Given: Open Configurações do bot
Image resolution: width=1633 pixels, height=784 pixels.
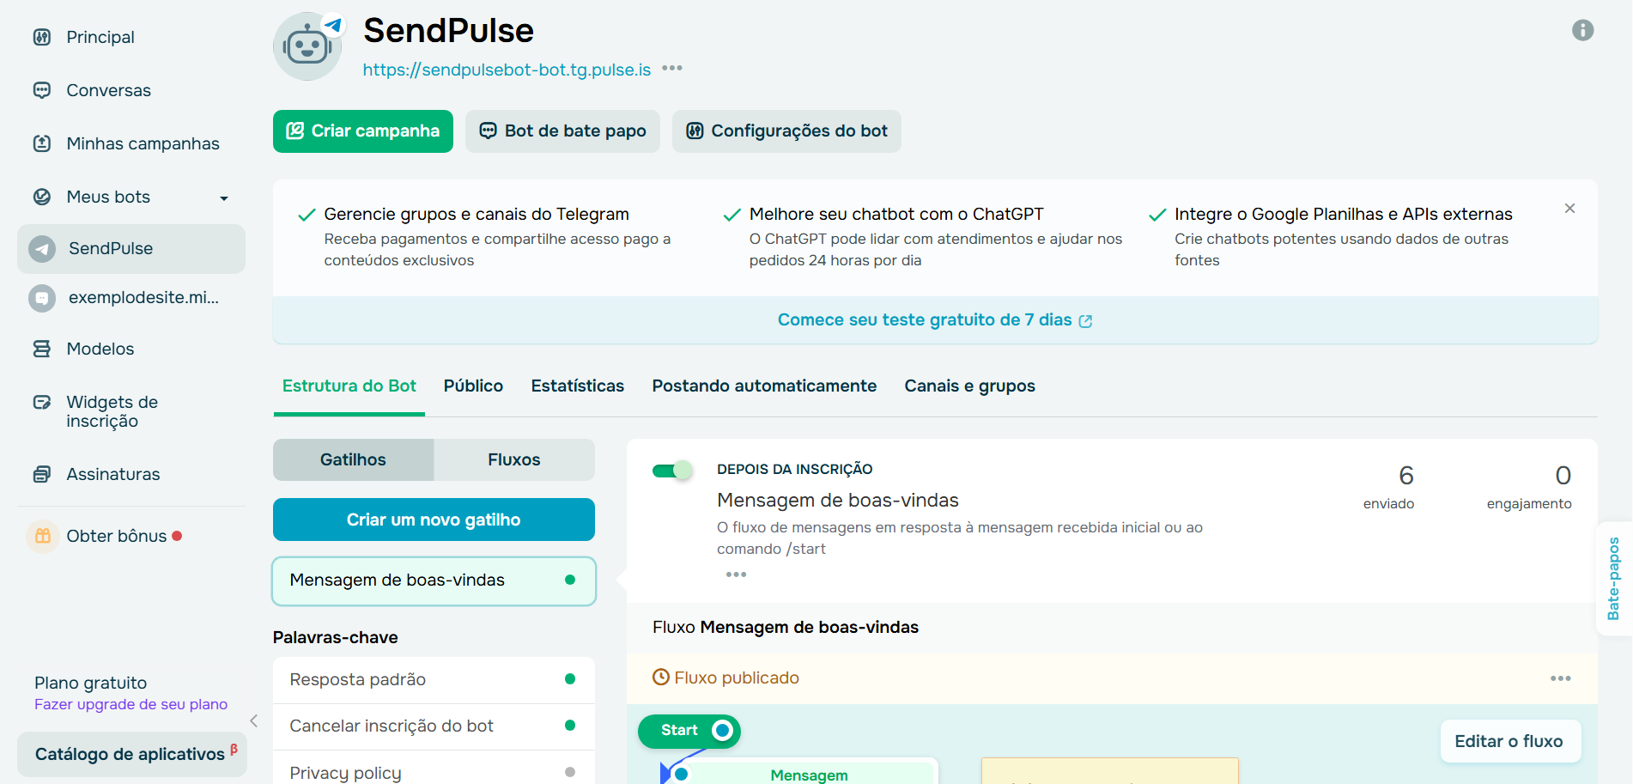Looking at the screenshot, I should coord(786,131).
